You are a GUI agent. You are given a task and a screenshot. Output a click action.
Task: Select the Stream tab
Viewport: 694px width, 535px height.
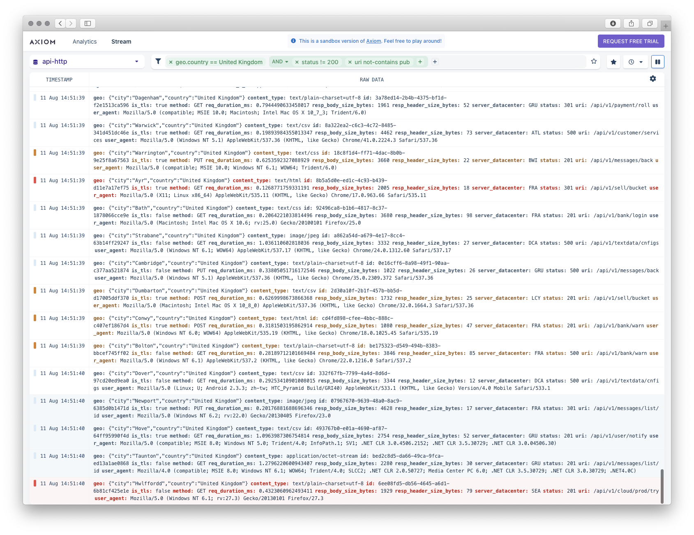click(x=121, y=42)
